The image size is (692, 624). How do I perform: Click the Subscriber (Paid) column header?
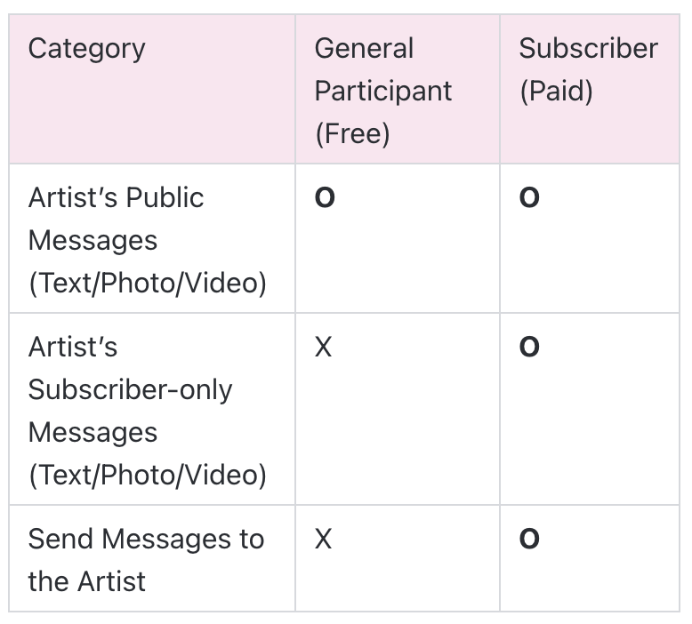coord(588,69)
